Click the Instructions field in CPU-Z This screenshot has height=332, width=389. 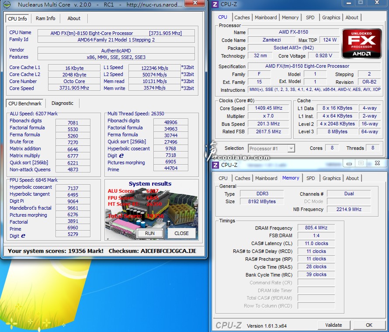tap(314, 90)
